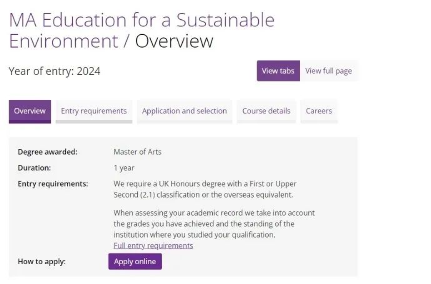Click the How to apply label
The width and height of the screenshot is (431, 284).
click(x=41, y=261)
